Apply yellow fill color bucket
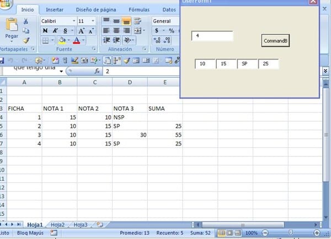Screen dimensions: 331x239 click(x=62, y=40)
